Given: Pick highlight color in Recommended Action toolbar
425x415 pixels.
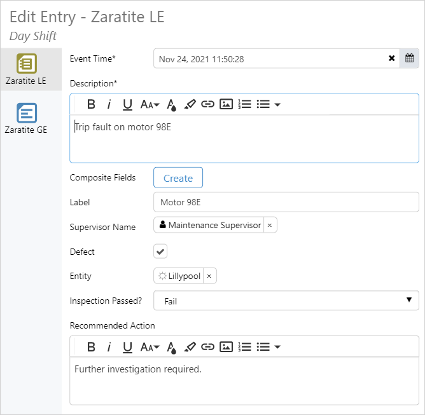Looking at the screenshot, I should [x=190, y=346].
